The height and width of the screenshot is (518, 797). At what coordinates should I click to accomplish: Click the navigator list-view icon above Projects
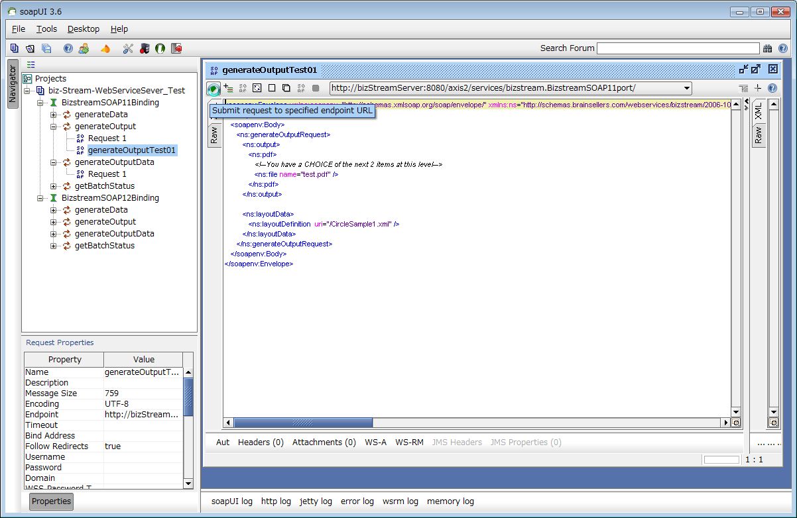[31, 65]
